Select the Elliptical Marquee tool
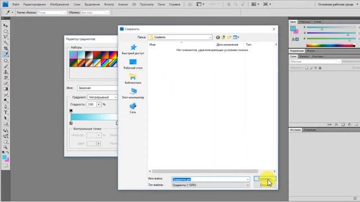Image resolution: width=360 pixels, height=202 pixels. click(x=6, y=31)
